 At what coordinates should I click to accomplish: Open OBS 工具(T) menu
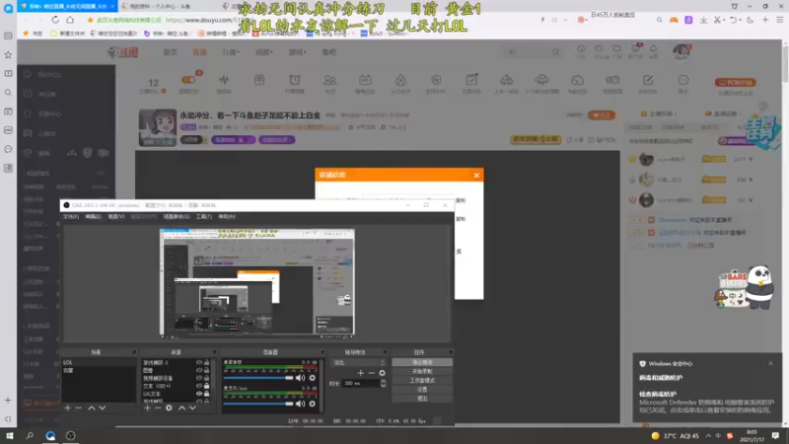204,216
